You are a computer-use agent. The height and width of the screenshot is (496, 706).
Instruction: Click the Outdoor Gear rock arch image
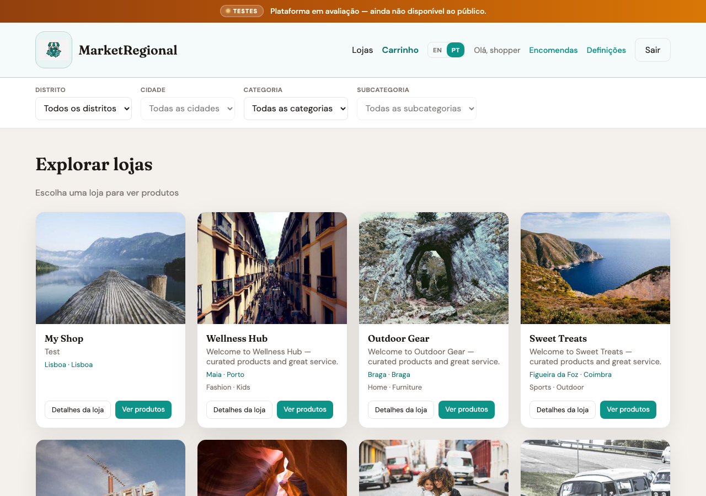434,268
